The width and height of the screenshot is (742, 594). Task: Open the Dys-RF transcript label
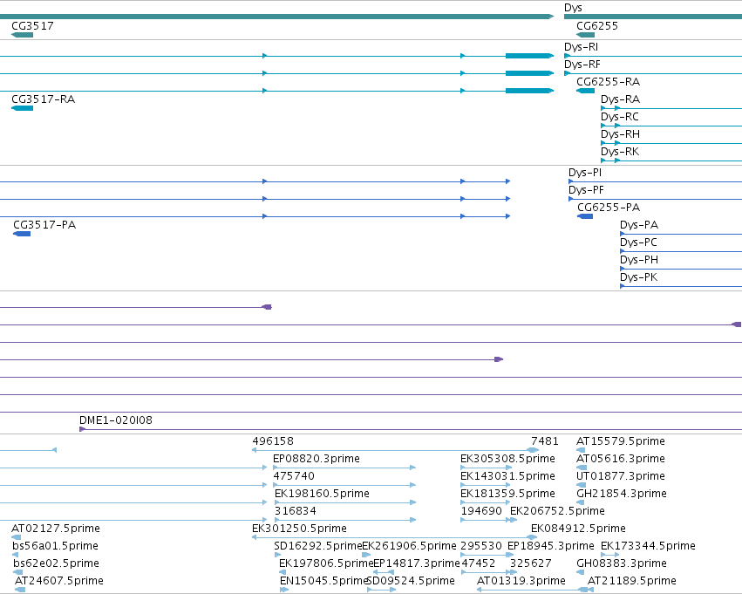pyautogui.click(x=582, y=65)
